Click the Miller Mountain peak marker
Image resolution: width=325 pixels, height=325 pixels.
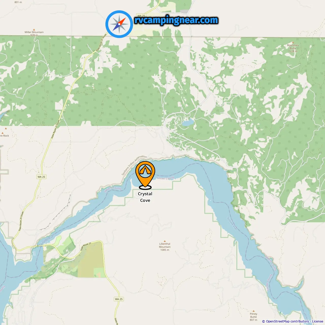coord(34,30)
